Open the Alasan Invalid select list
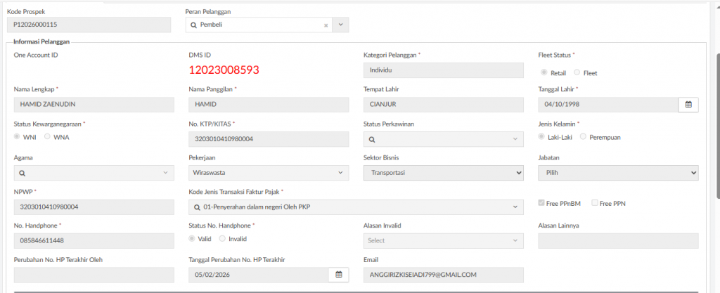 (x=443, y=240)
